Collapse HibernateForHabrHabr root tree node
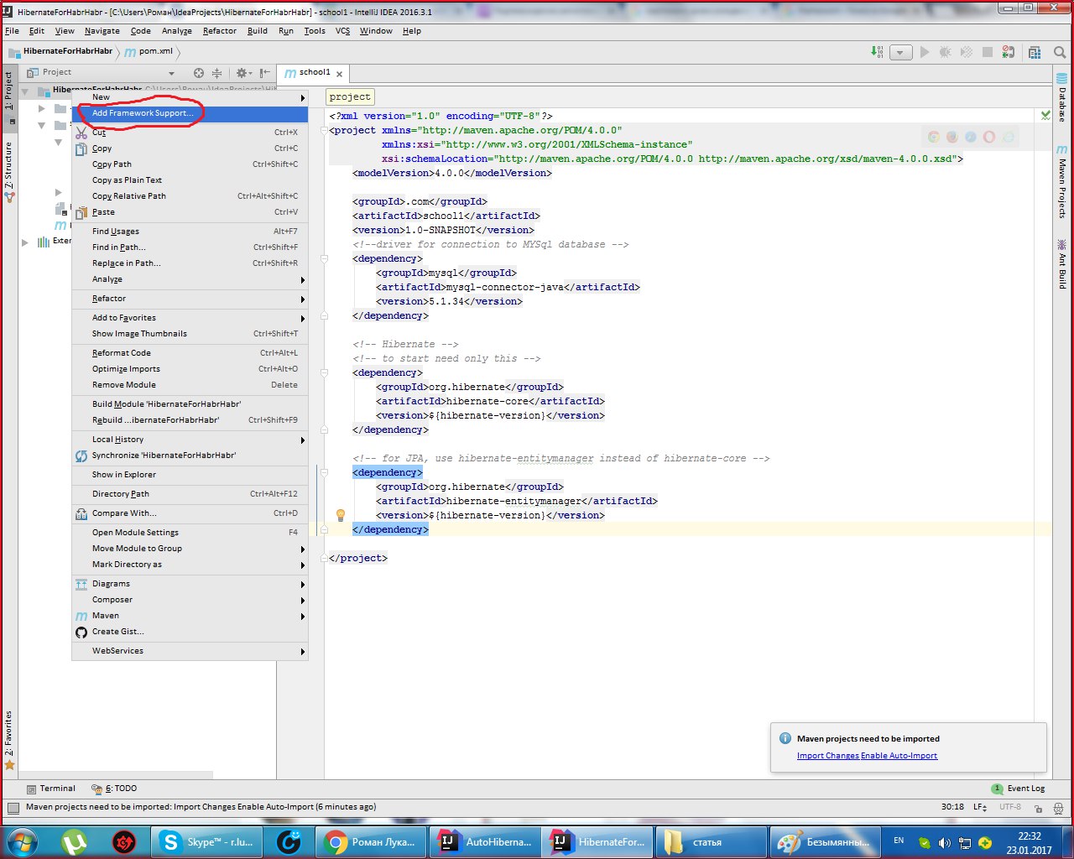 click(x=25, y=91)
